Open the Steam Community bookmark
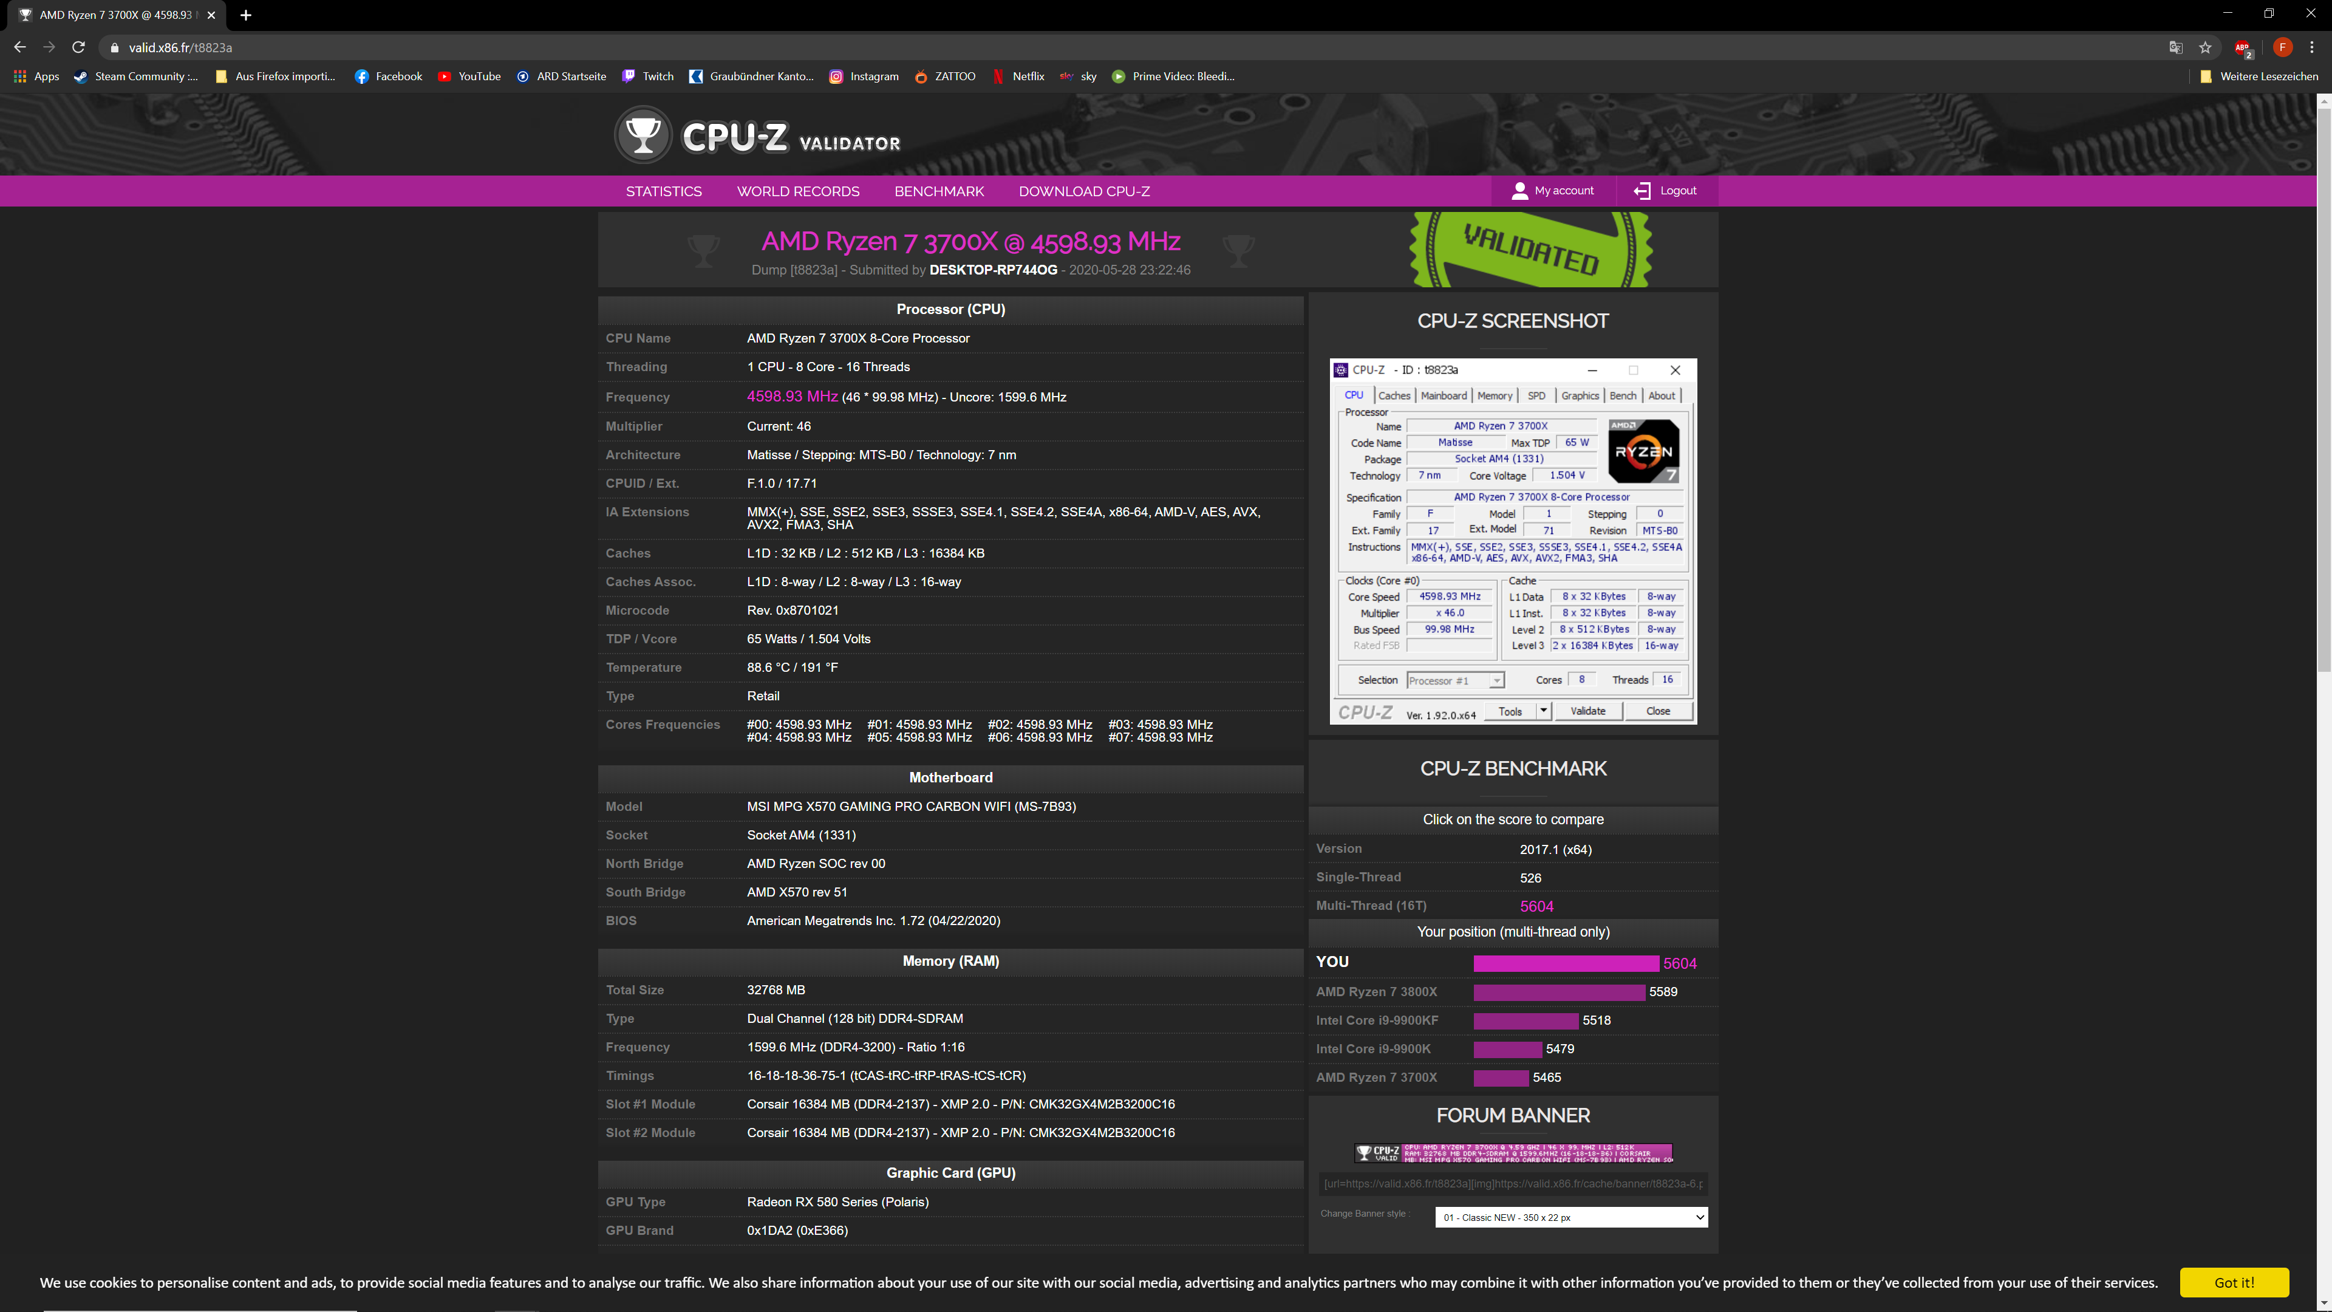 [x=136, y=76]
